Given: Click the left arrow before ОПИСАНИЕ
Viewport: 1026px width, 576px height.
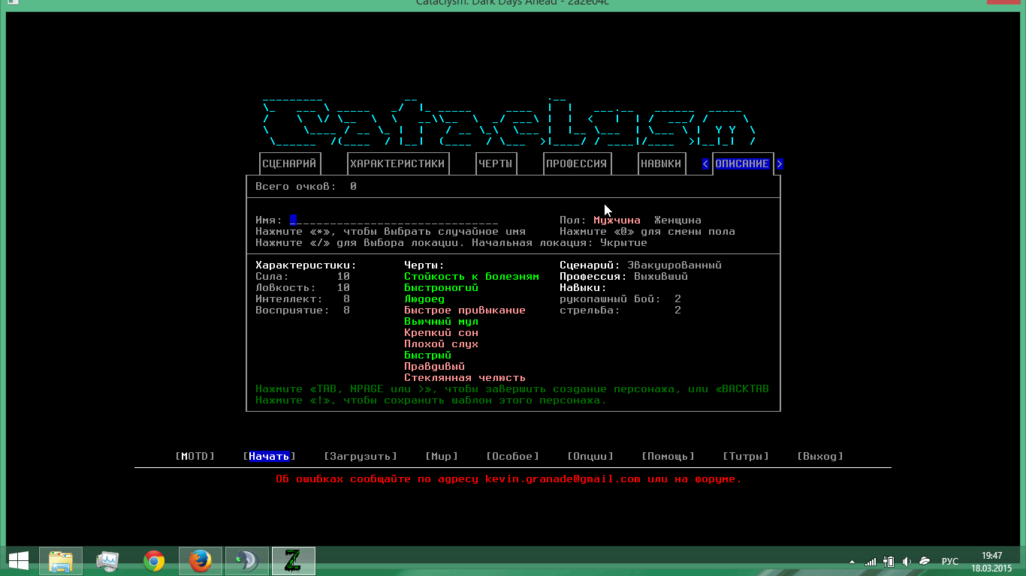Looking at the screenshot, I should point(705,163).
